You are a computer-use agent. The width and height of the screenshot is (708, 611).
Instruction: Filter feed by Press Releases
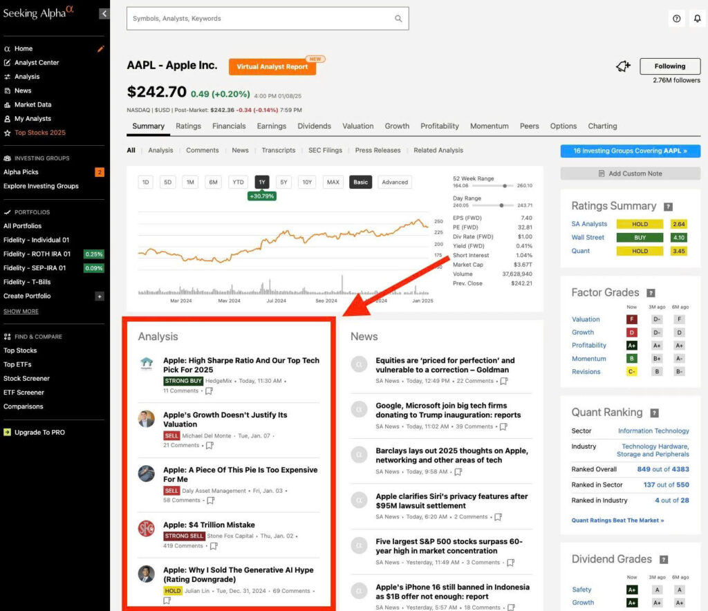coord(378,150)
